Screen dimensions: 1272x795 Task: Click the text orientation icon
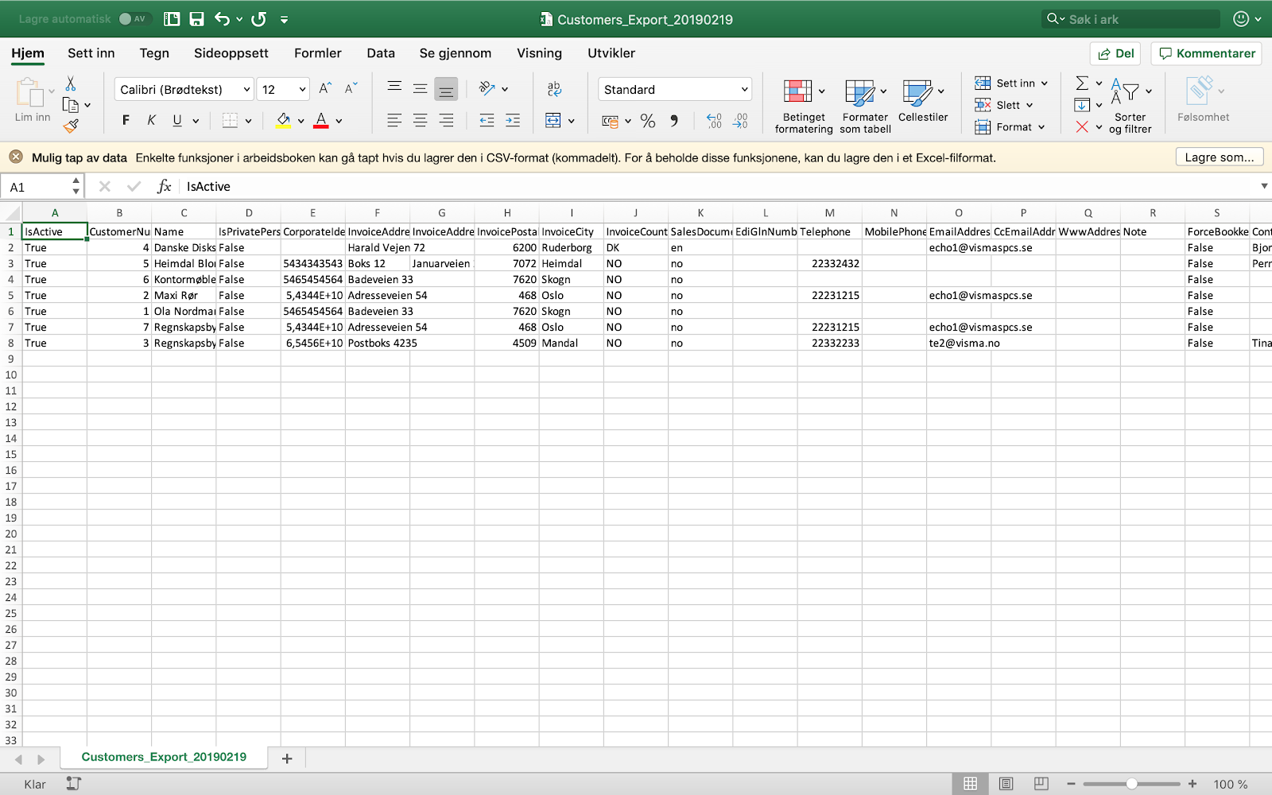pos(487,88)
